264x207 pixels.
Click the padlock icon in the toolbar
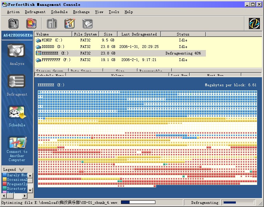coord(13,23)
